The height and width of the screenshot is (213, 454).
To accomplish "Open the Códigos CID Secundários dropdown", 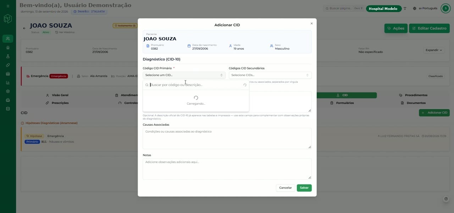I will 270,75.
